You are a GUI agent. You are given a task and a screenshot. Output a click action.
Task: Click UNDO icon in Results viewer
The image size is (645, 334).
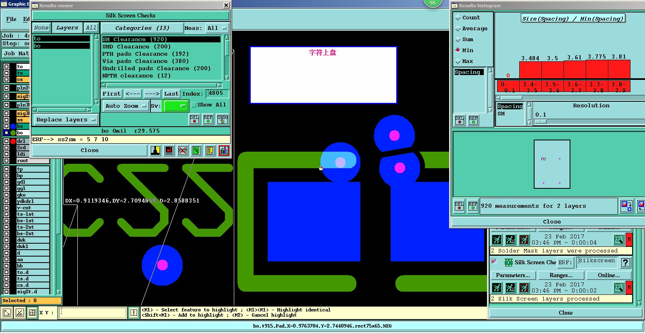click(x=223, y=119)
